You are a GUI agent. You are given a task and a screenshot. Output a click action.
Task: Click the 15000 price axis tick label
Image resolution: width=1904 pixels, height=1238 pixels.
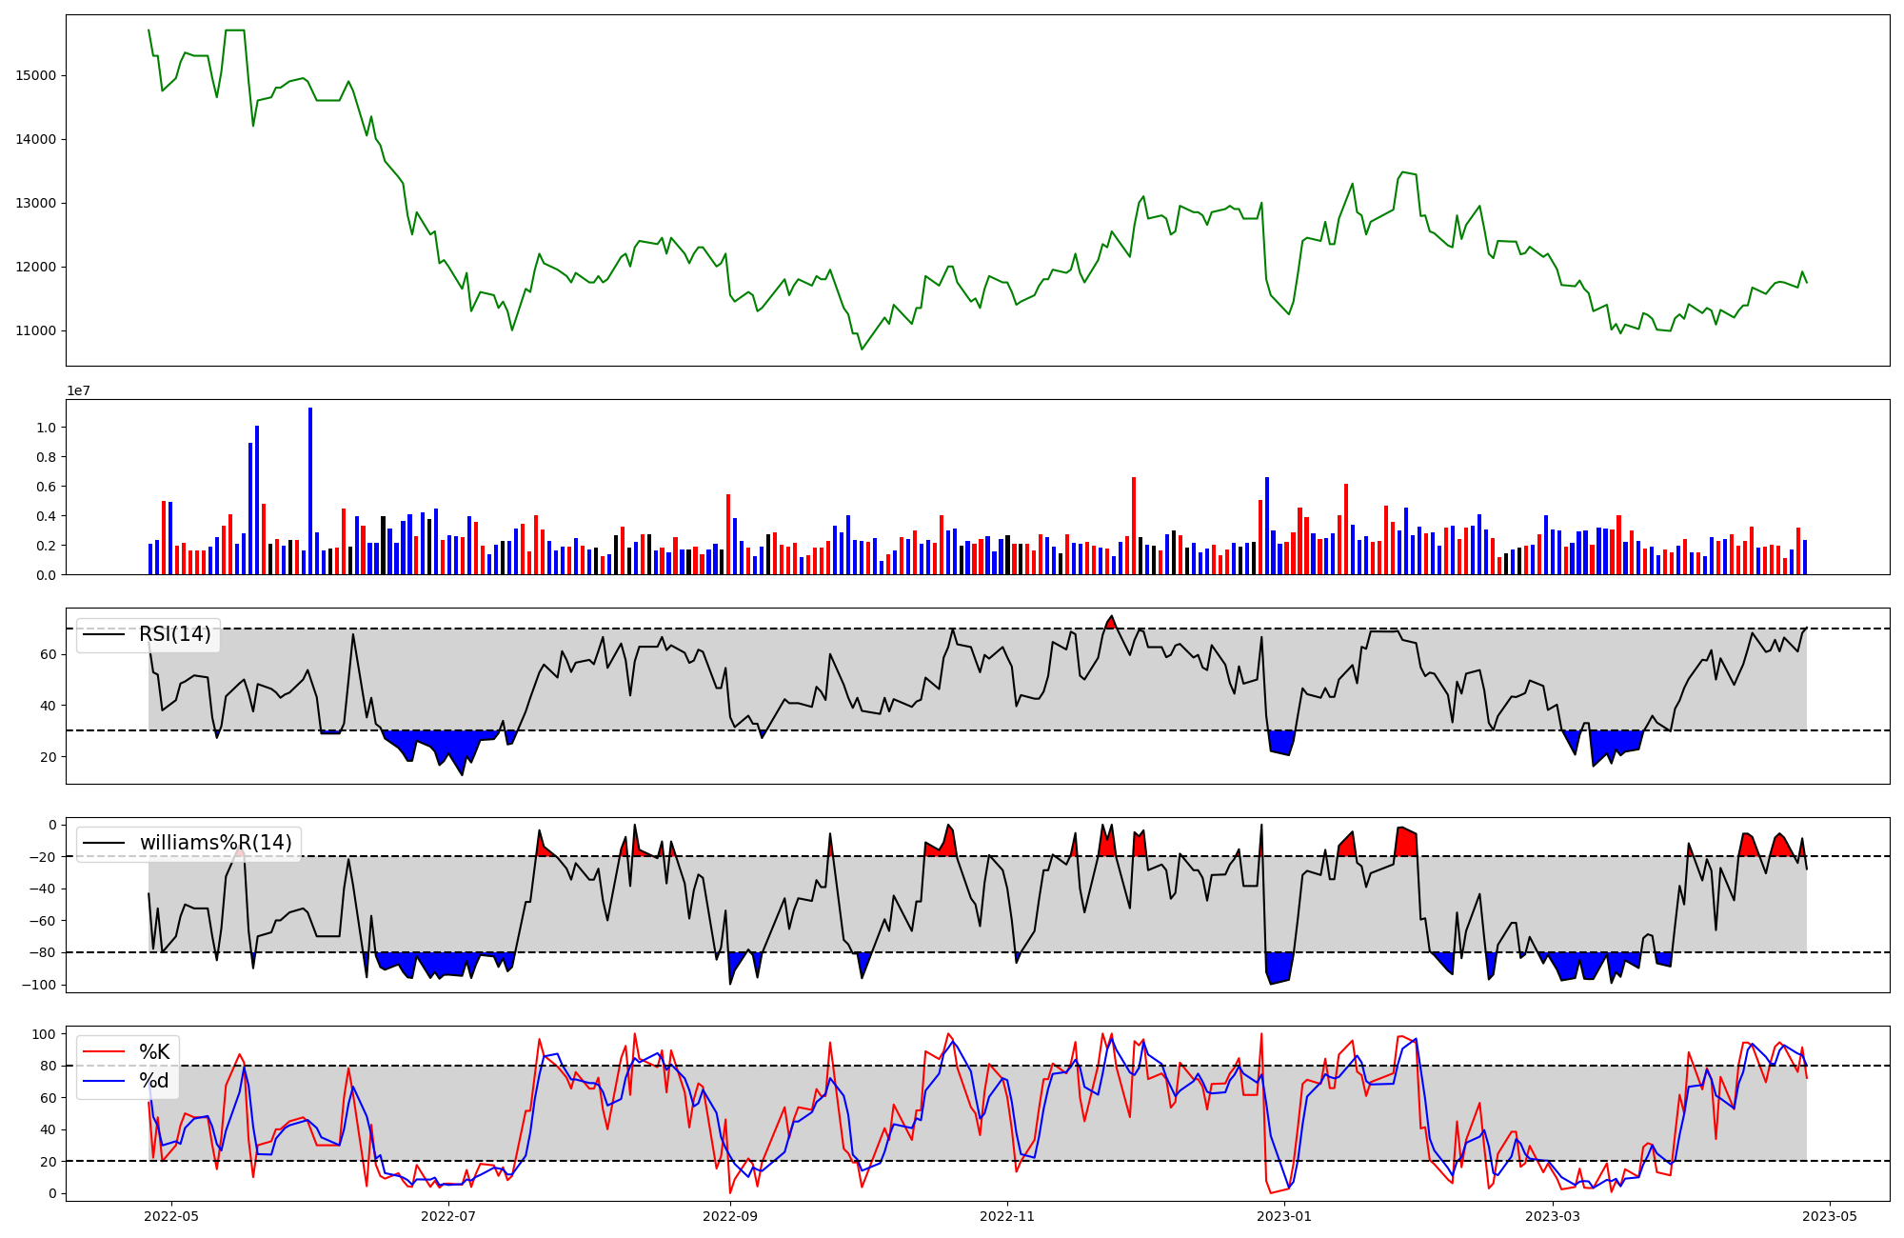pos(36,75)
